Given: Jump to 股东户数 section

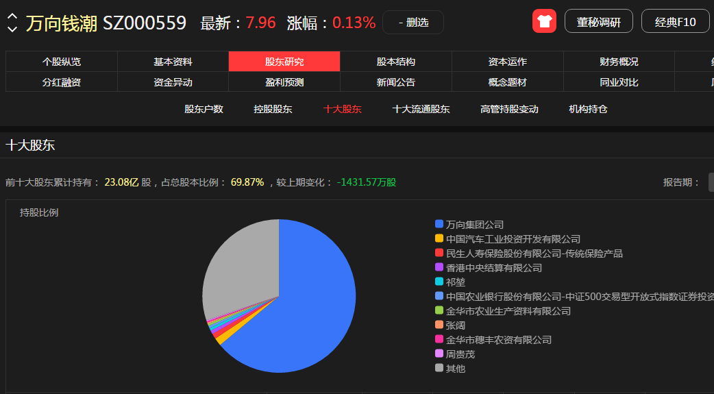Looking at the screenshot, I should coord(204,110).
